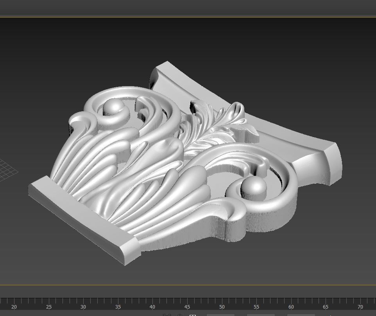
Task: Click the right scroll's sphere on the model
Action: click(x=252, y=186)
